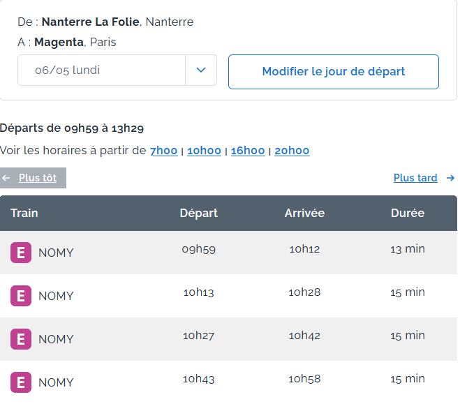
Task: Click the Durée column header
Action: (408, 213)
